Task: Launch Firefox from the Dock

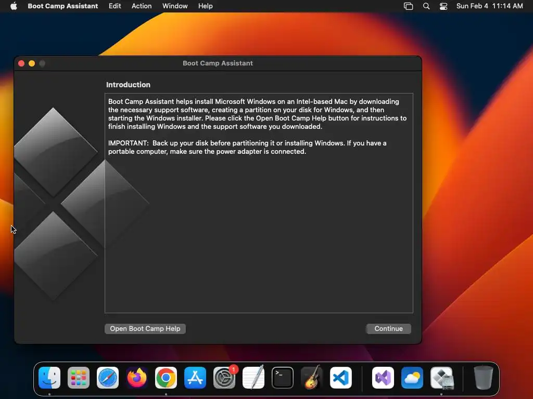Action: click(137, 378)
